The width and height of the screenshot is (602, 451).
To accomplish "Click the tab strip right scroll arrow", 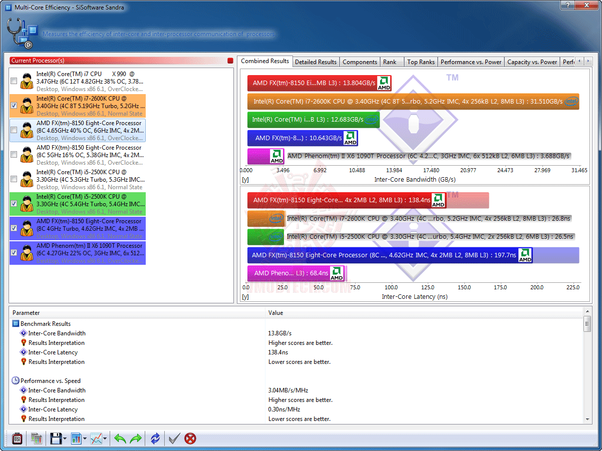I will coord(588,61).
